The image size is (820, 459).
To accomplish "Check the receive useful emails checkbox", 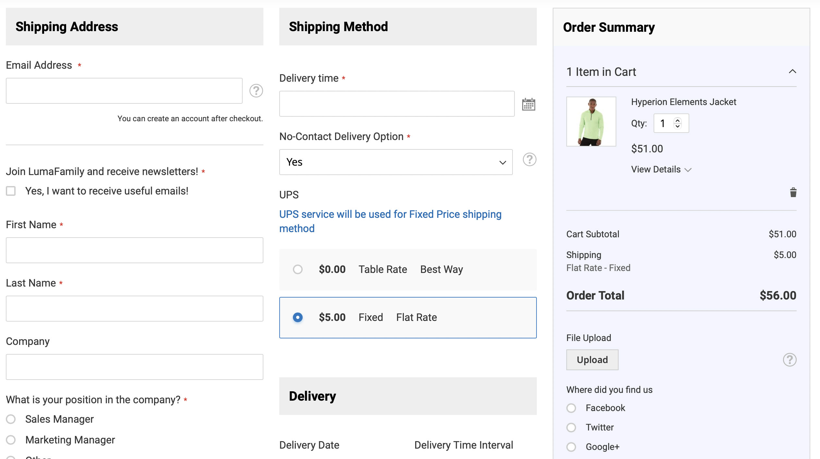I will click(11, 191).
